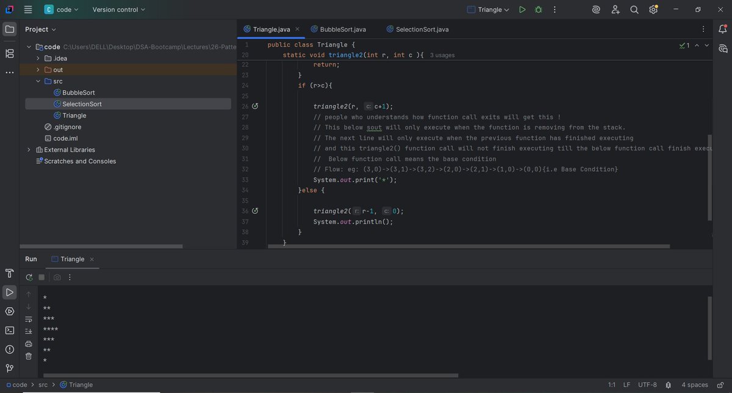Change 4 spaces indent setting
The image size is (732, 393).
coord(695,385)
